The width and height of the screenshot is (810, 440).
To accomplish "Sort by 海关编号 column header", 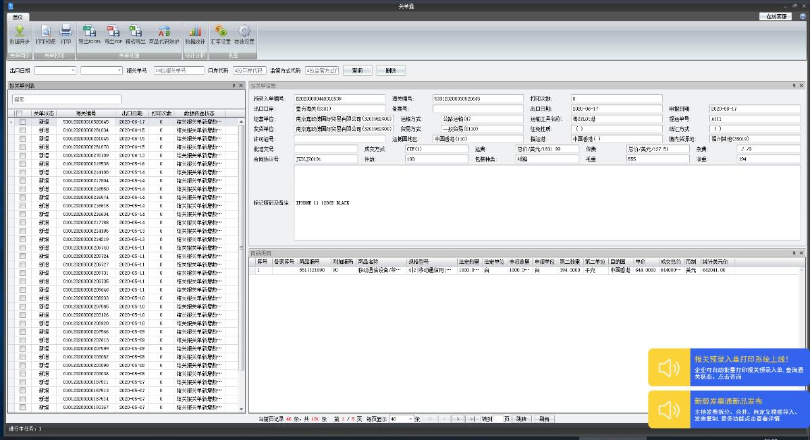I will pyautogui.click(x=86, y=113).
